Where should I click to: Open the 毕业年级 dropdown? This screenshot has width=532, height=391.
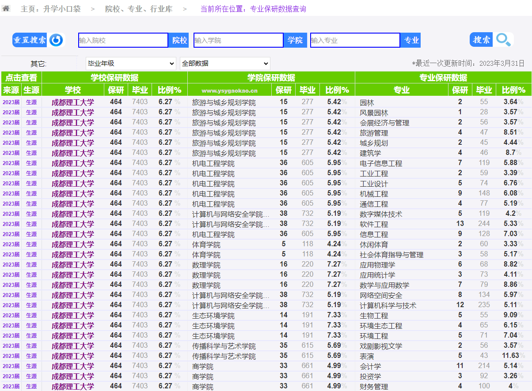click(131, 64)
